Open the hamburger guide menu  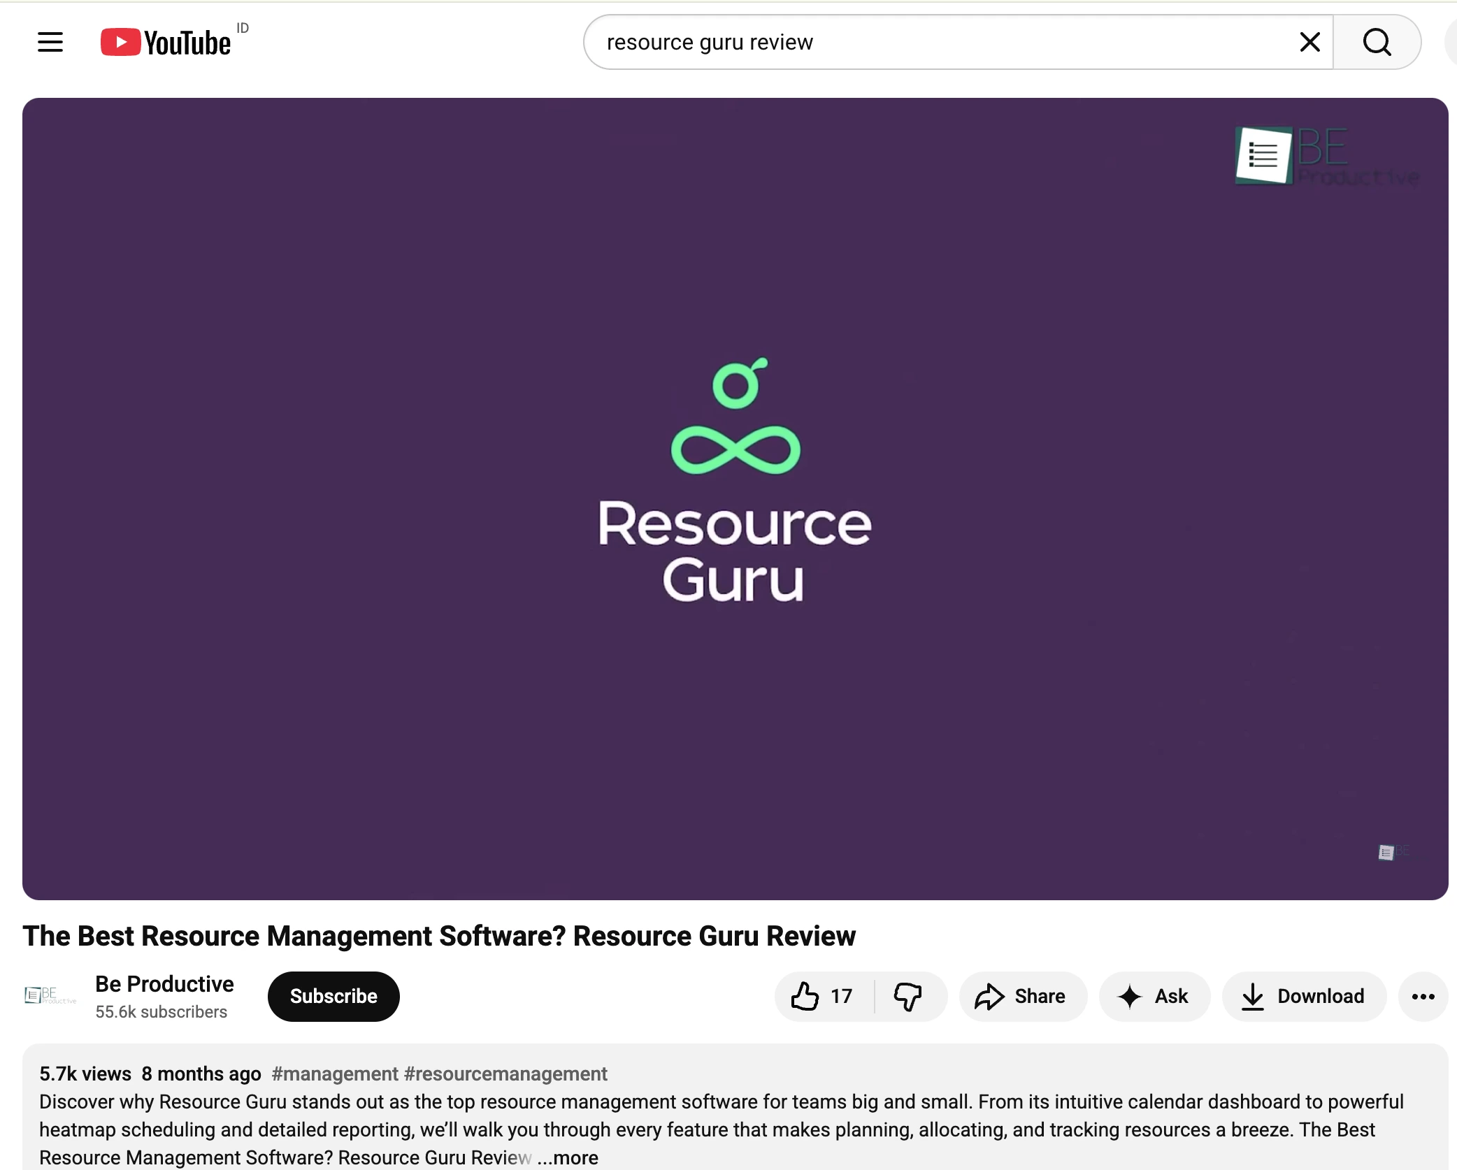pos(50,42)
